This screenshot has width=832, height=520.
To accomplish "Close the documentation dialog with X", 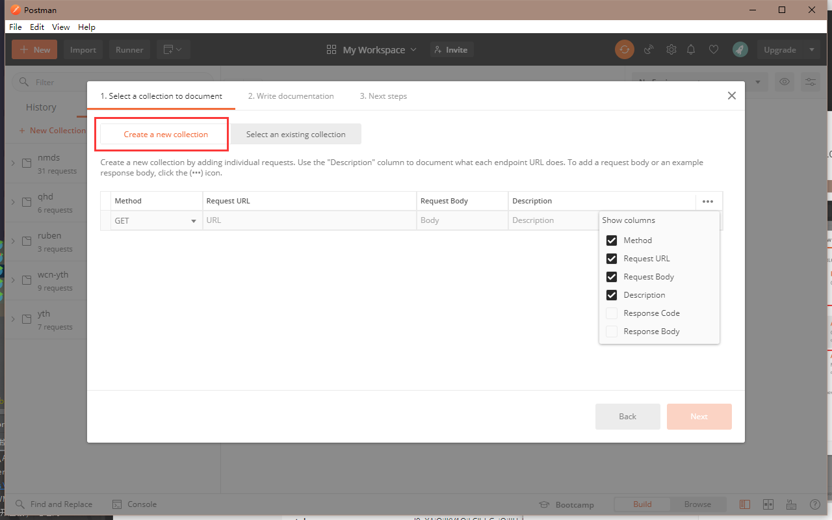I will coord(732,96).
